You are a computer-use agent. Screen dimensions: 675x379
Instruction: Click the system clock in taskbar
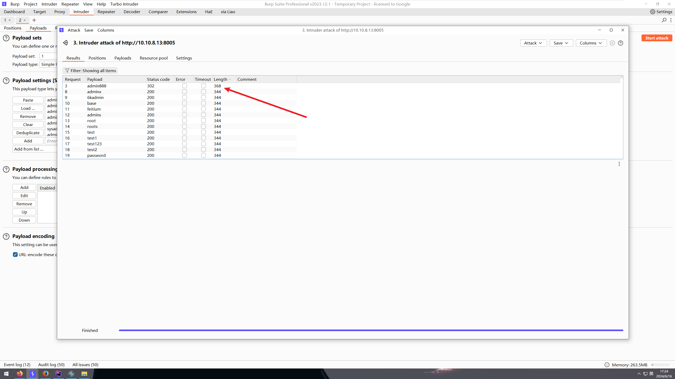click(x=664, y=374)
